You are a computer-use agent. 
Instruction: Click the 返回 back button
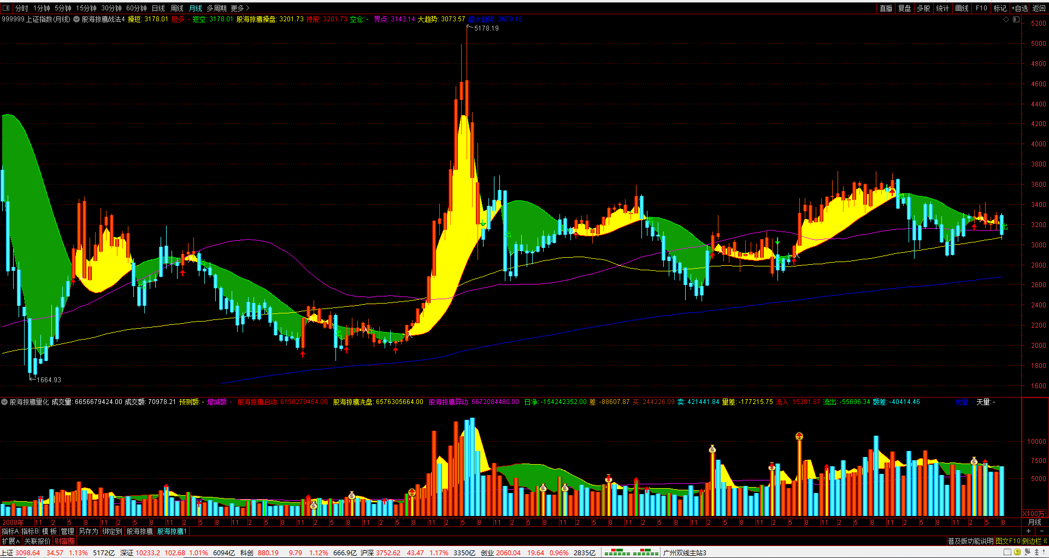point(1039,8)
